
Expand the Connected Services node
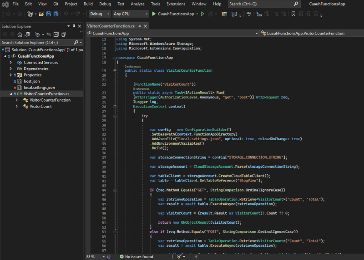click(10, 63)
